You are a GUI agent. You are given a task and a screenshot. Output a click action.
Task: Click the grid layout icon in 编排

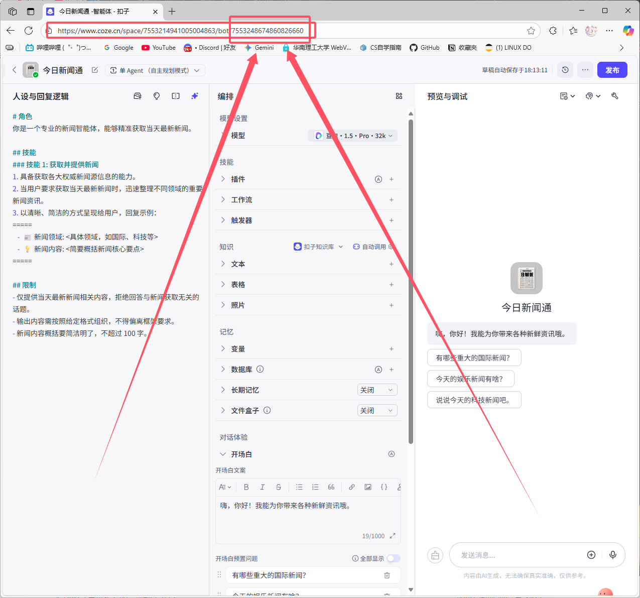coord(399,96)
